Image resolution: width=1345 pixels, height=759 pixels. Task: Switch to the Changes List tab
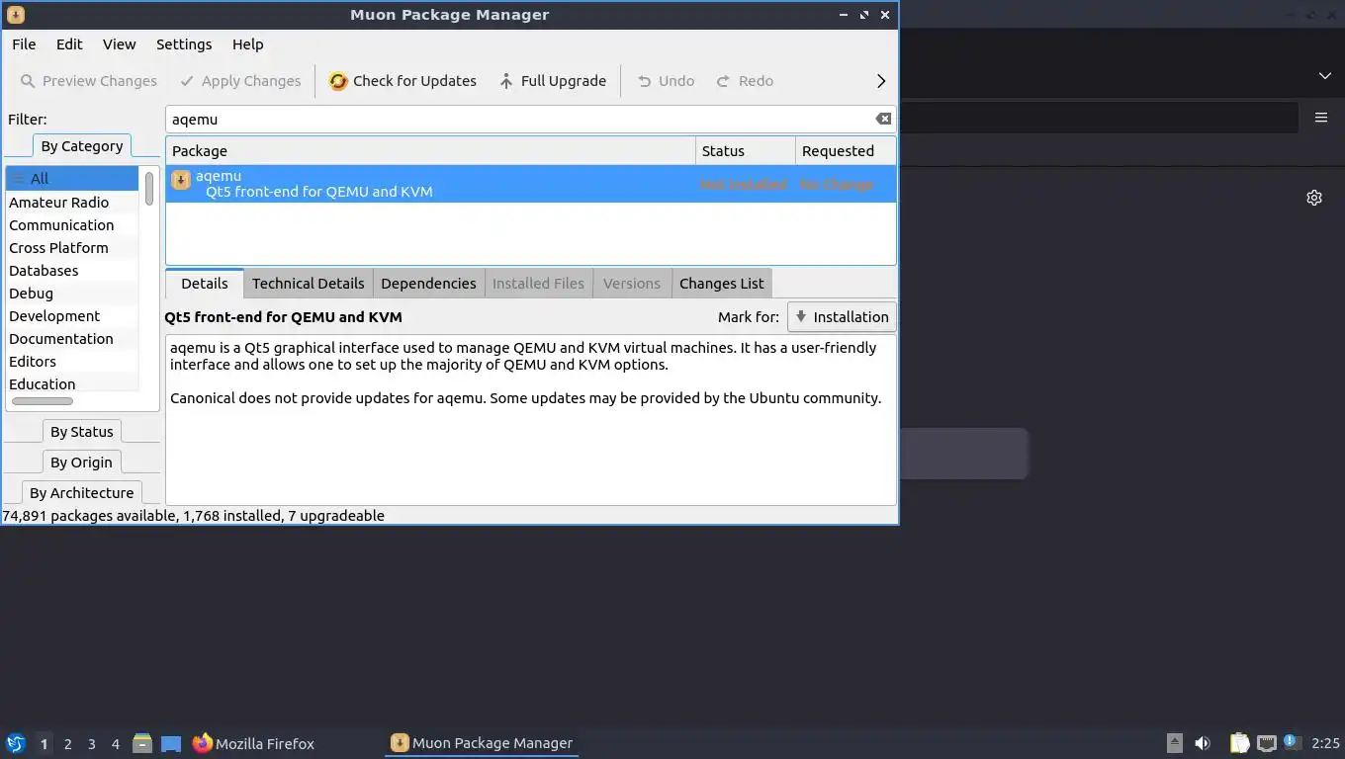721,284
